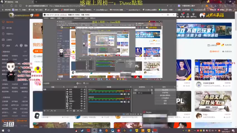Toggle visibility of 周榜第一 source
Image resolution: width=237 pixels, height=133 pixels.
[81, 101]
